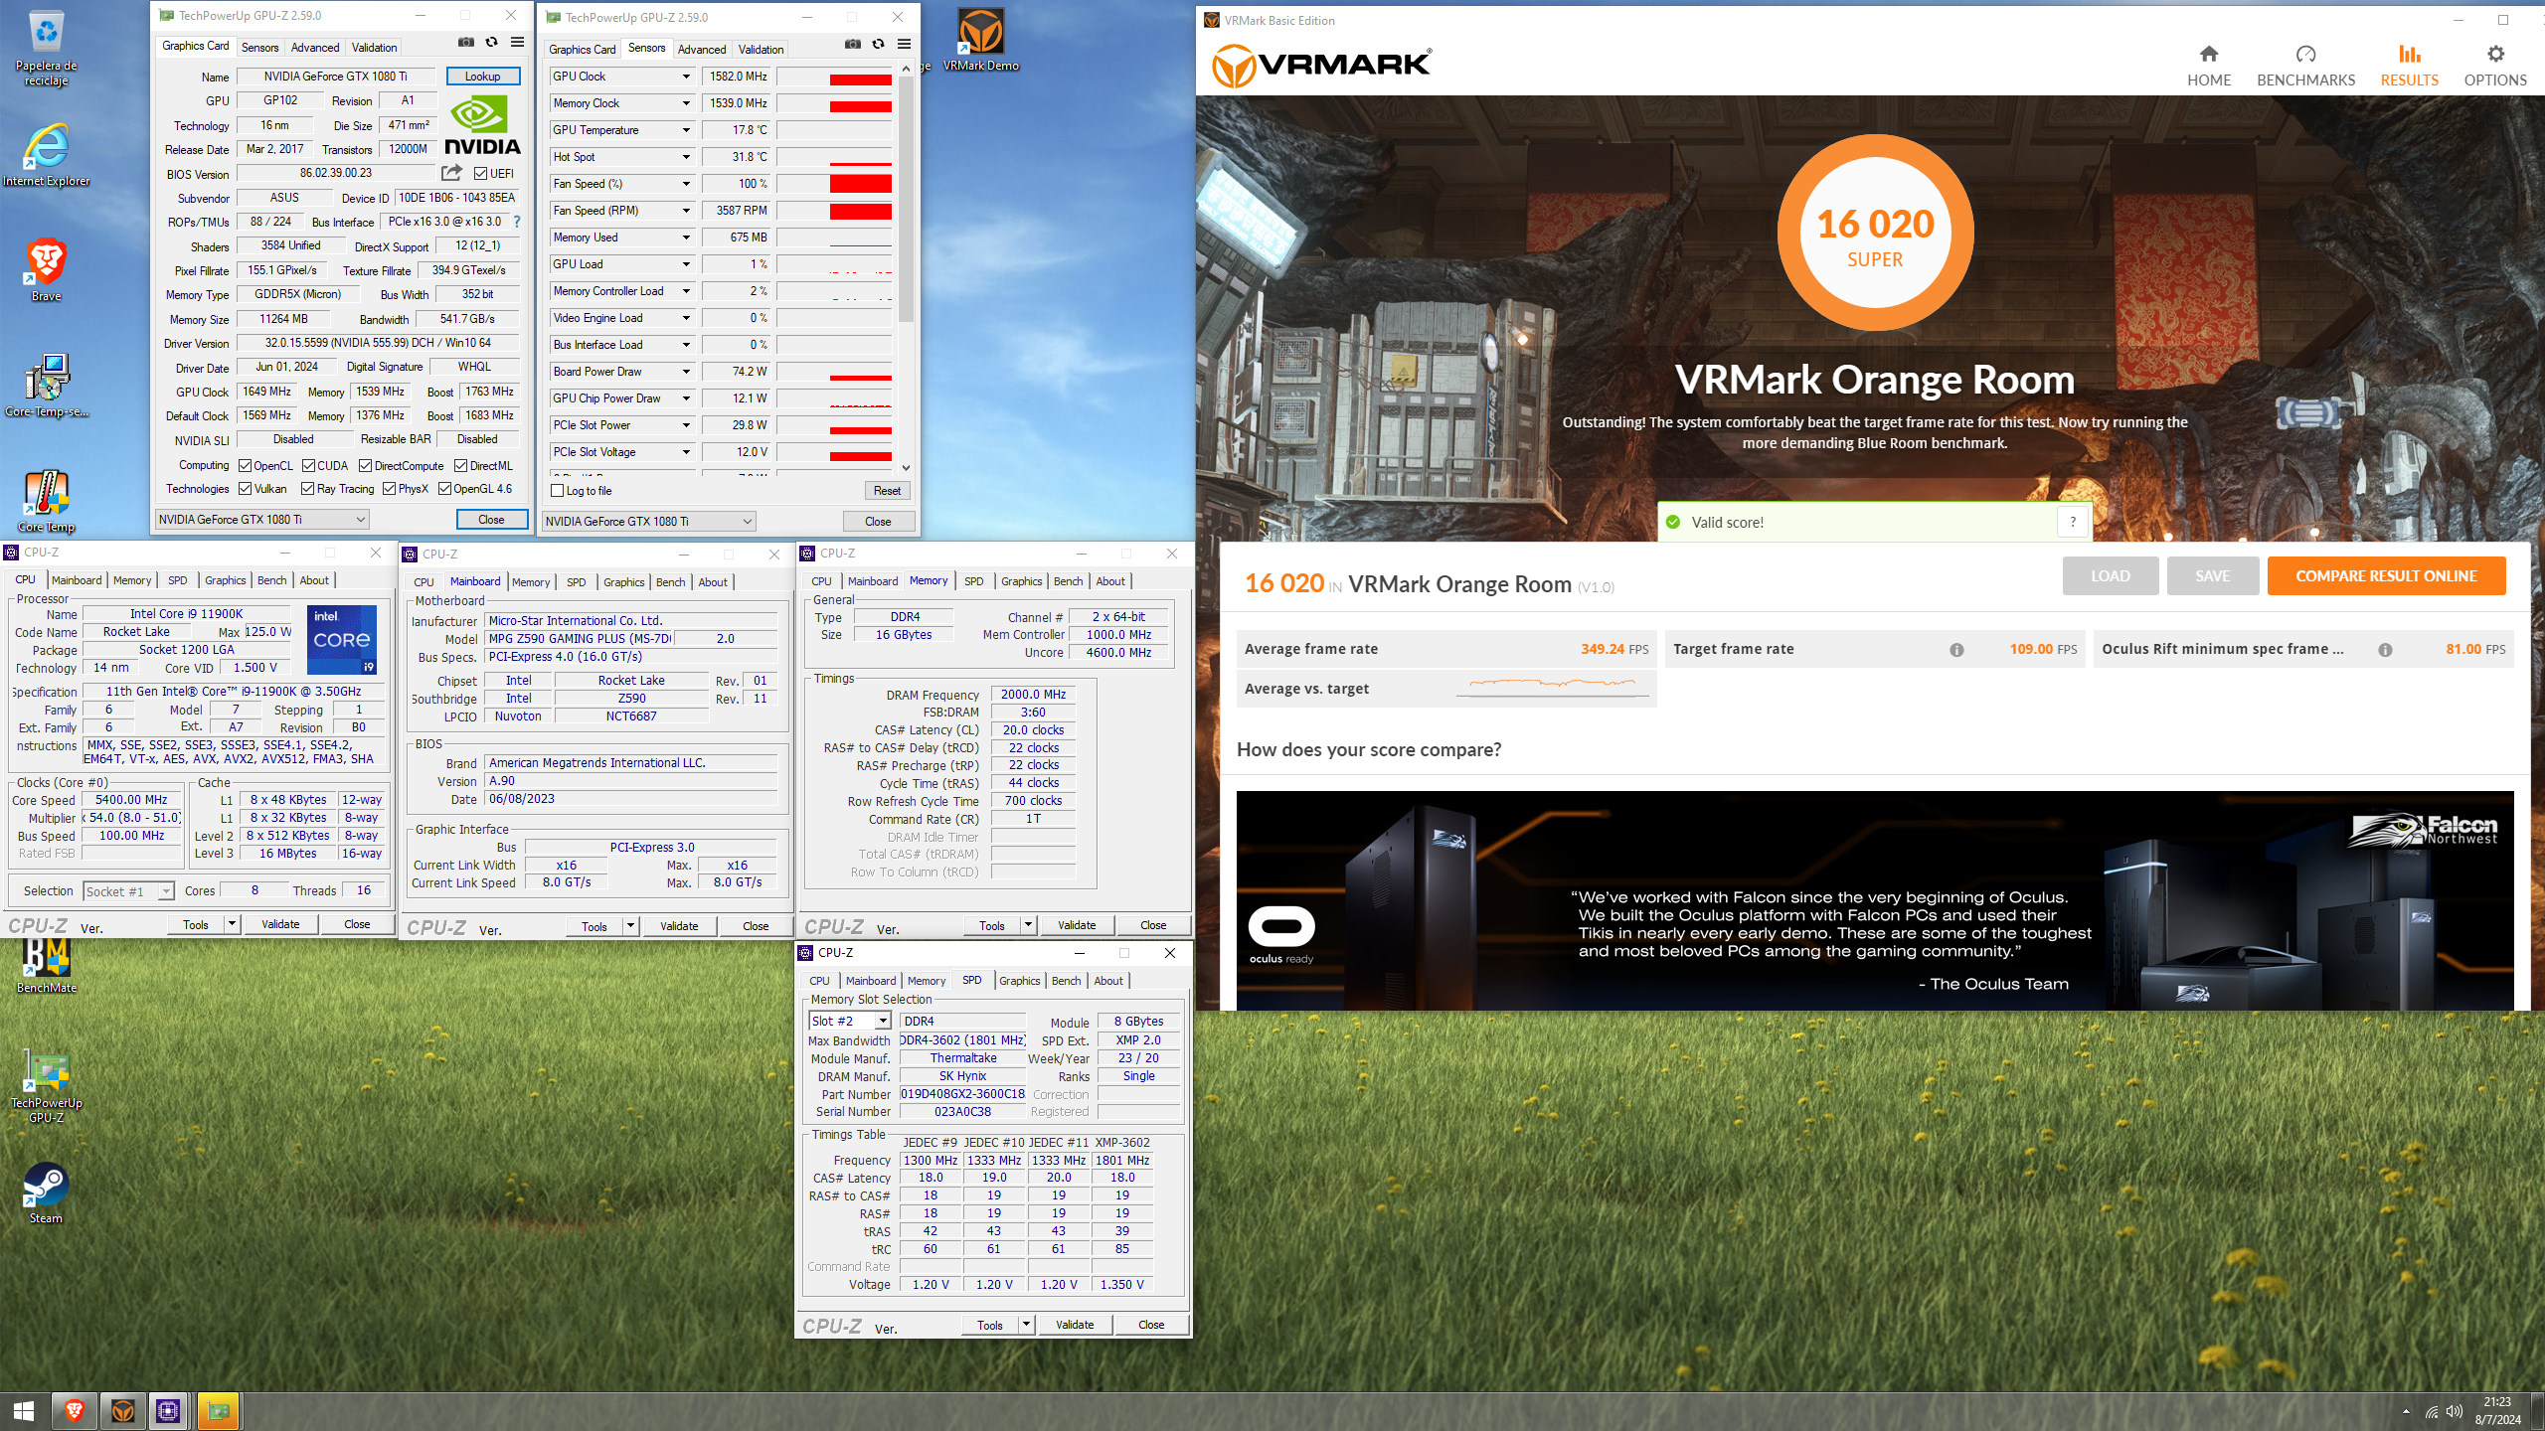Screen dimensions: 2545x1431
Task: Launch Steam from the desktop icon
Action: coord(46,1192)
